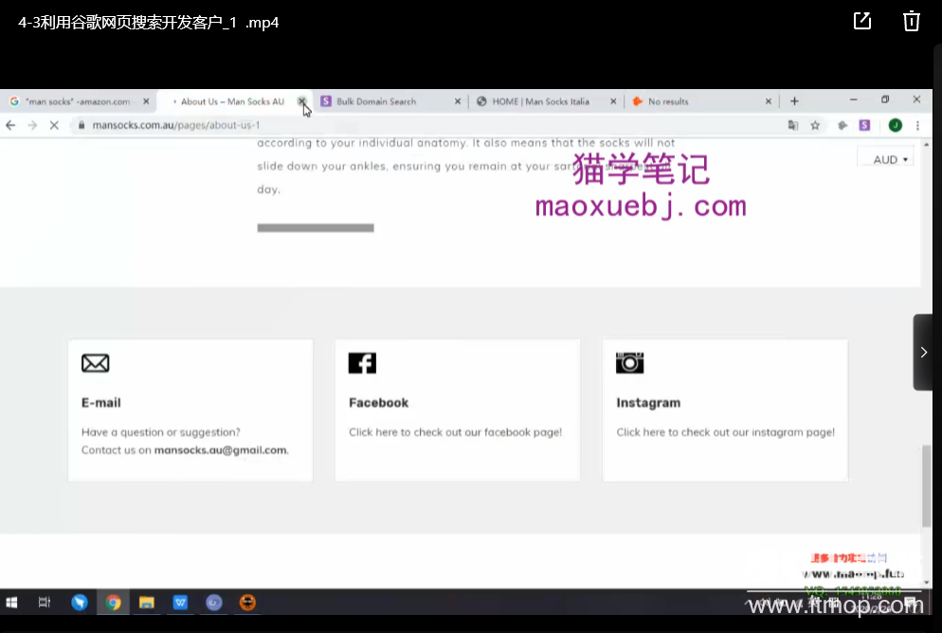Open the purple S extension icon
The width and height of the screenshot is (942, 633).
point(864,125)
